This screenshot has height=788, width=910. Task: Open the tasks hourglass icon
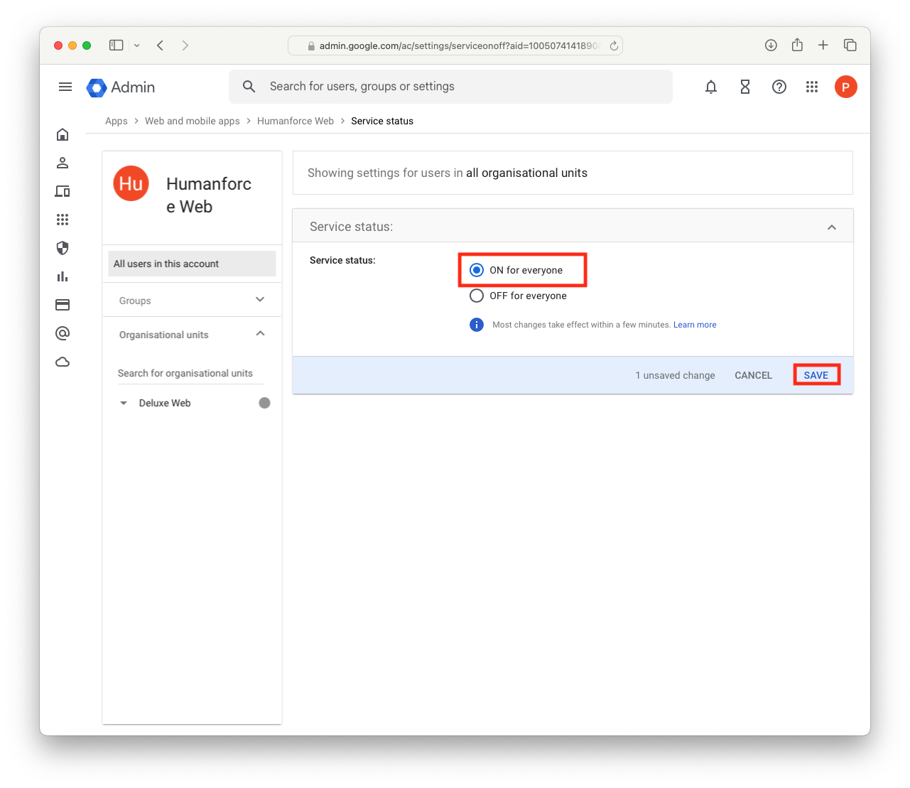[745, 87]
